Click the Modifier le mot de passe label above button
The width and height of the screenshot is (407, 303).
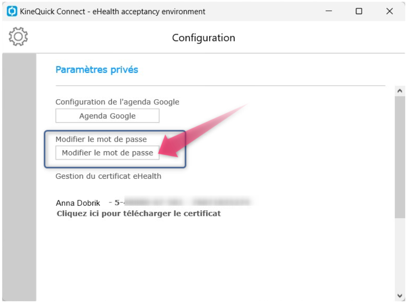pyautogui.click(x=101, y=139)
